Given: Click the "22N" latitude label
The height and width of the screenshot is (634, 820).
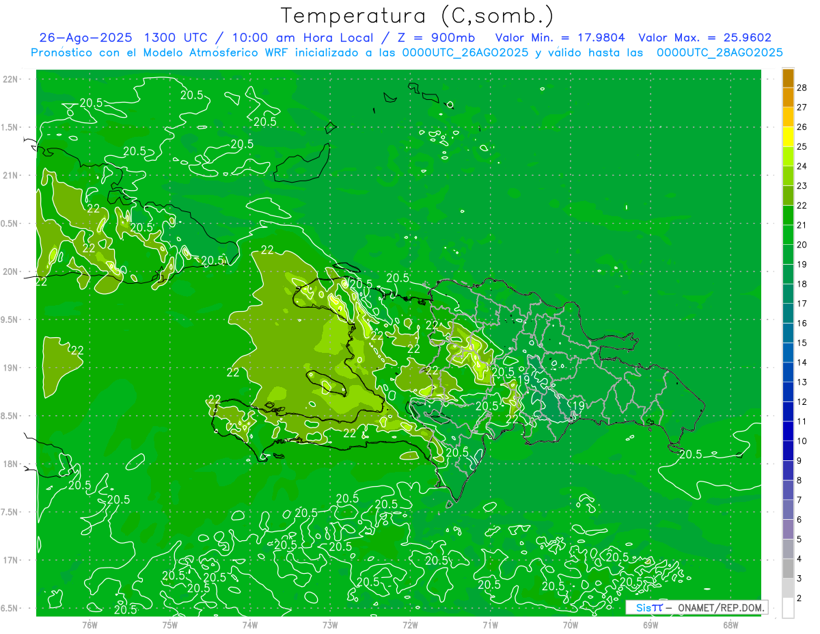Looking at the screenshot, I should 10,79.
